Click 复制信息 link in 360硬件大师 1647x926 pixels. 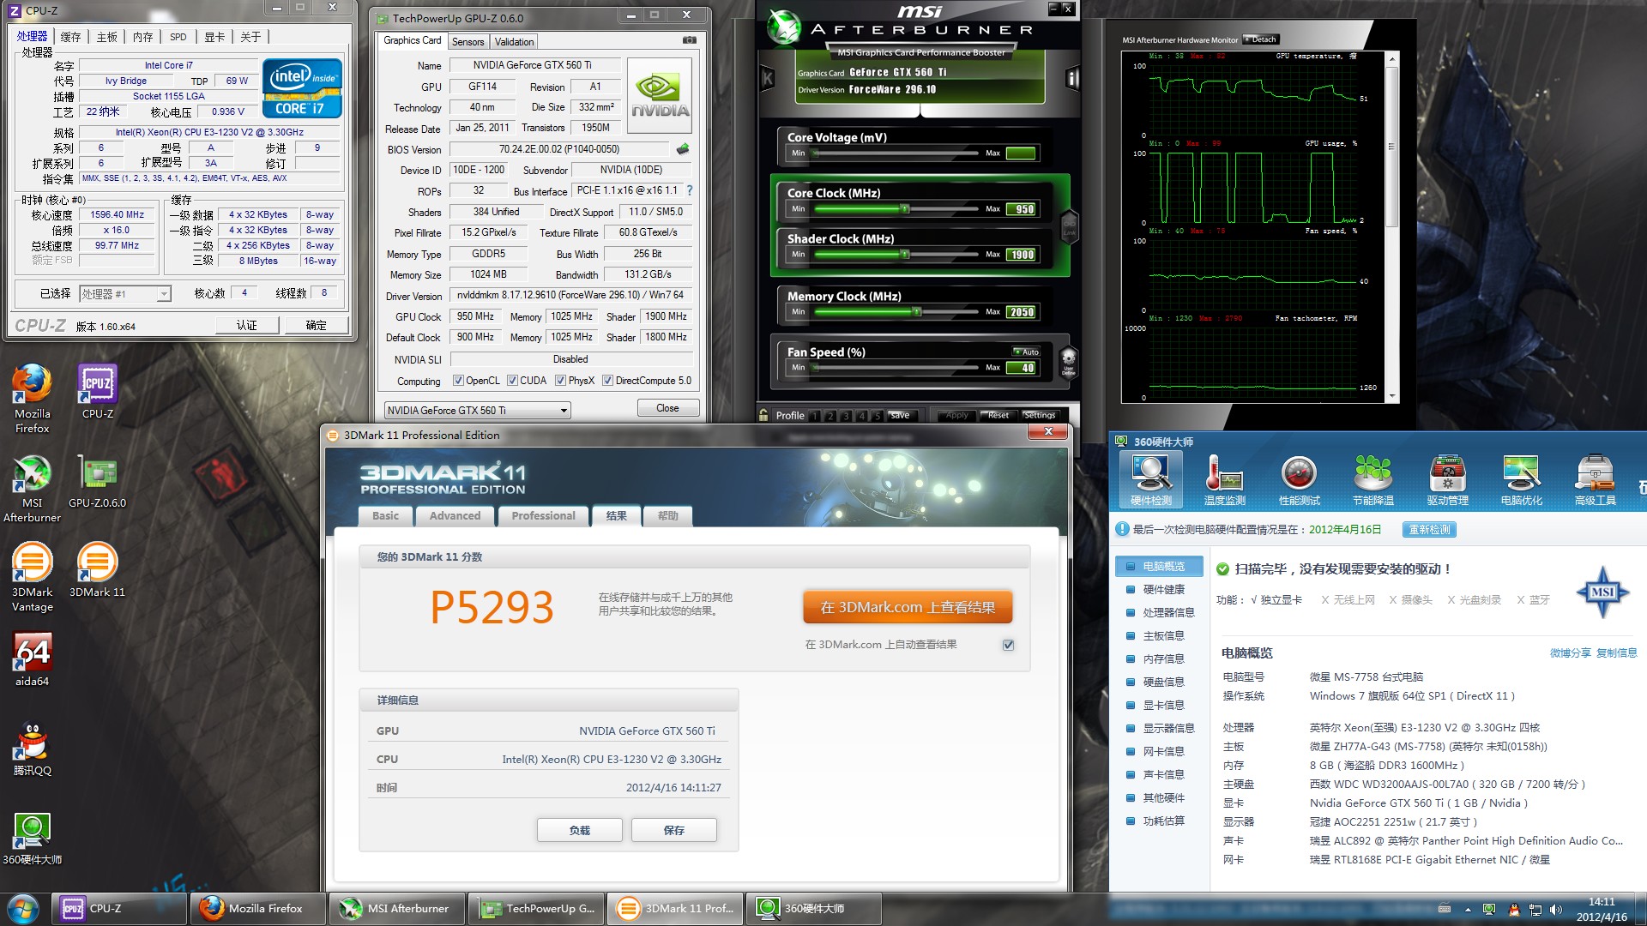tap(1616, 653)
